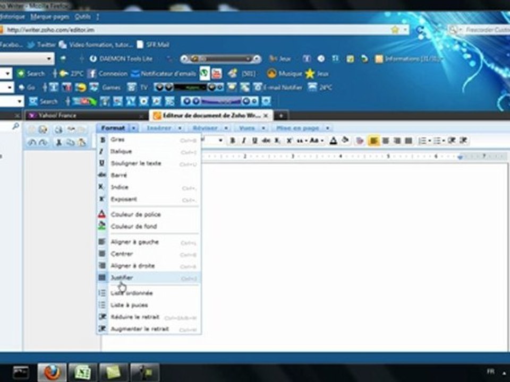Click Notificateur d'emails toolbar button
Screen dimensions: 510x382
point(164,74)
